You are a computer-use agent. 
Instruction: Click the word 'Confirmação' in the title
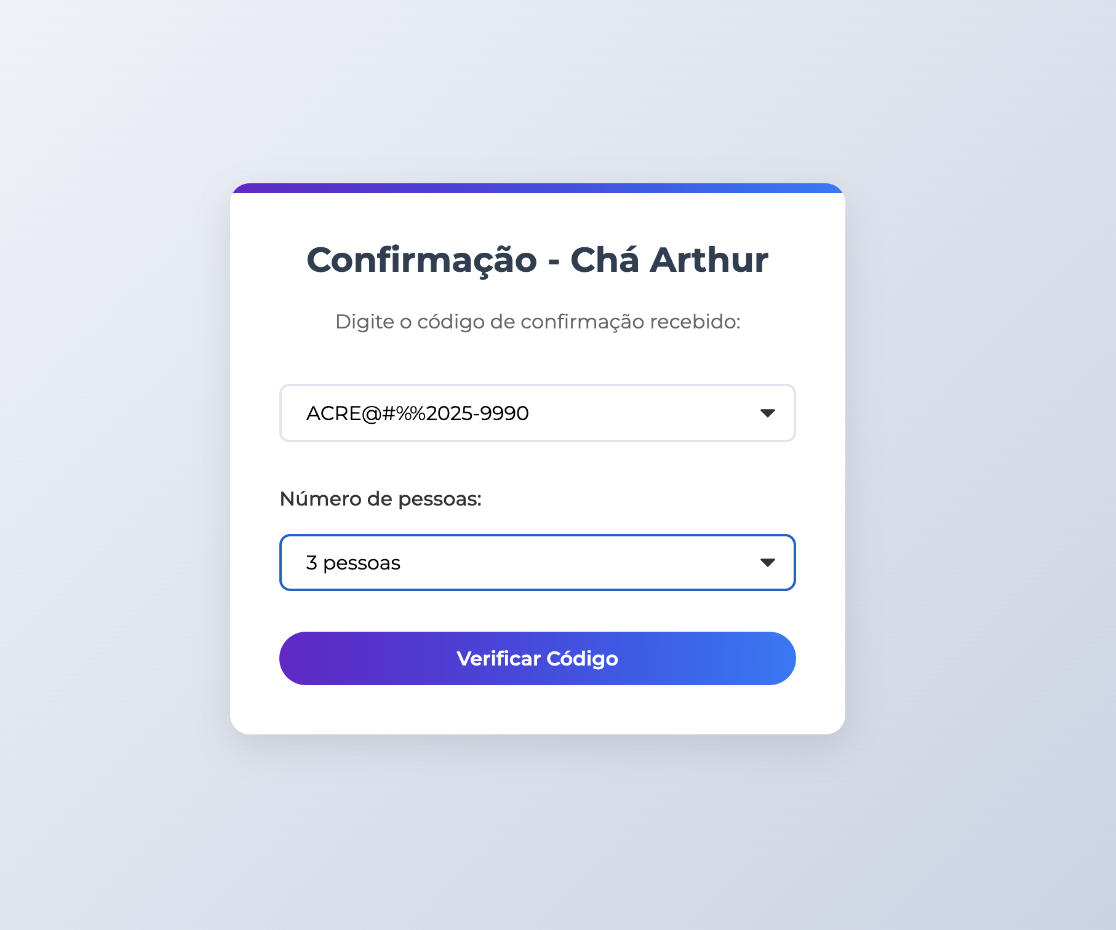click(x=421, y=260)
